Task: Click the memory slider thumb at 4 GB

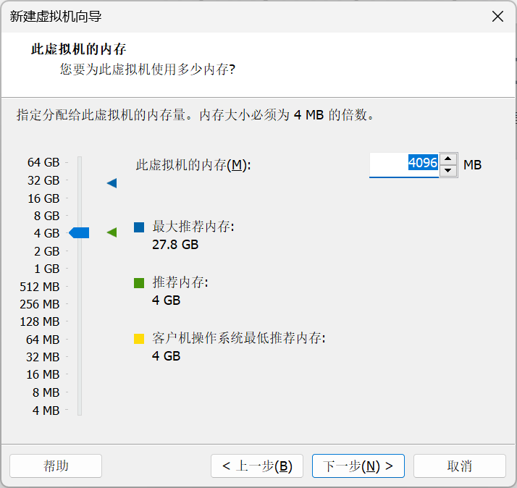Action: click(x=79, y=232)
